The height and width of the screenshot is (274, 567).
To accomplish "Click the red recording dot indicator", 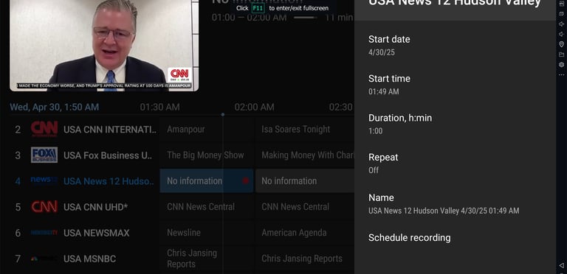I will point(246,180).
